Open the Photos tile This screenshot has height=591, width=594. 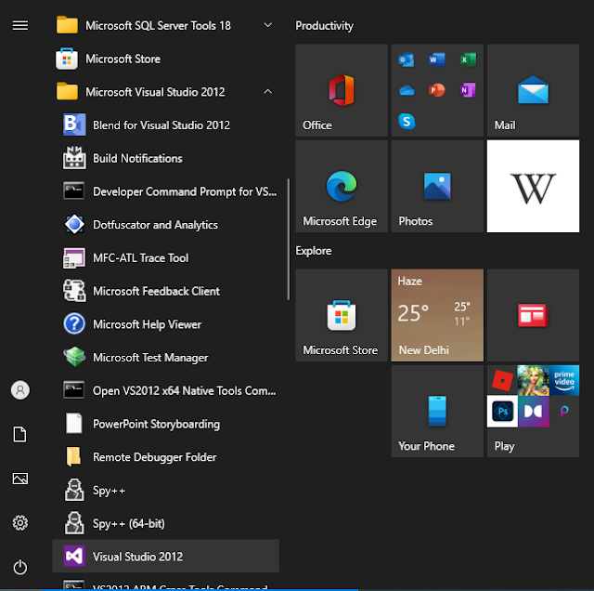pyautogui.click(x=437, y=186)
